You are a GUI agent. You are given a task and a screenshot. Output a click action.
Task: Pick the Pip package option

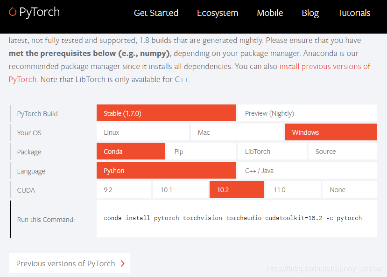tap(201, 152)
